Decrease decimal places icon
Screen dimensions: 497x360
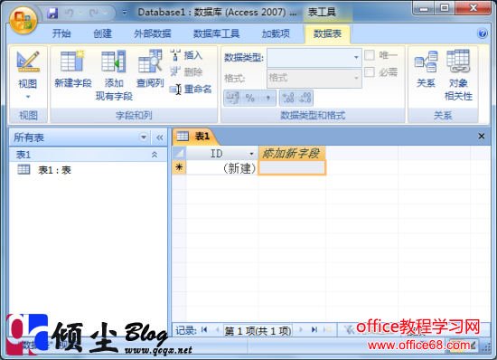pos(305,98)
